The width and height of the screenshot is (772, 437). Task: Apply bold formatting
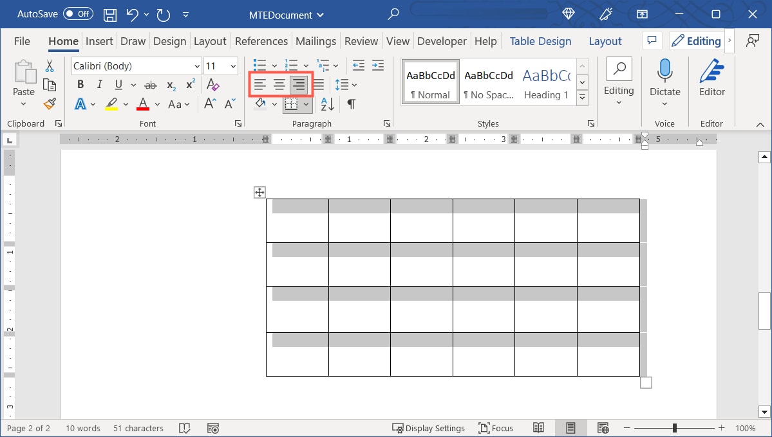coord(80,84)
